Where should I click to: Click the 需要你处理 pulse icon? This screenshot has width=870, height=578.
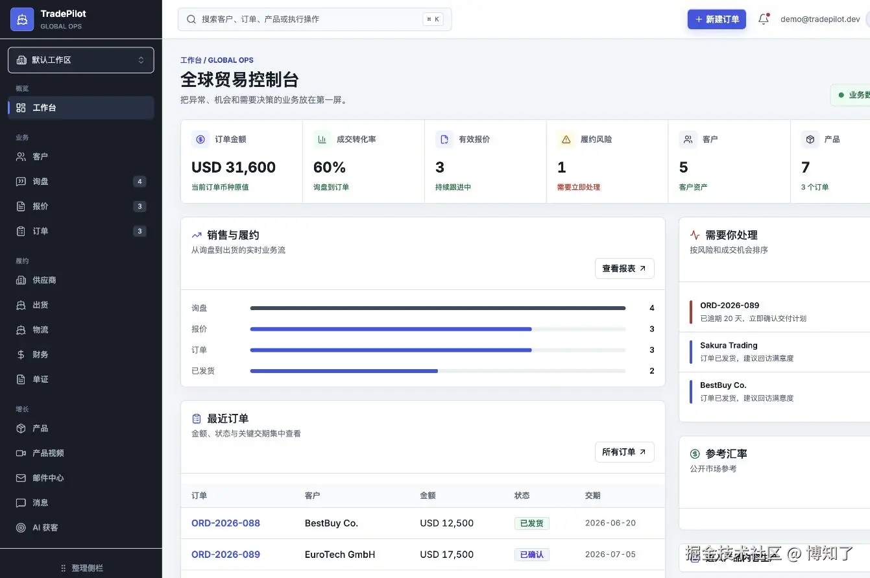pyautogui.click(x=695, y=235)
